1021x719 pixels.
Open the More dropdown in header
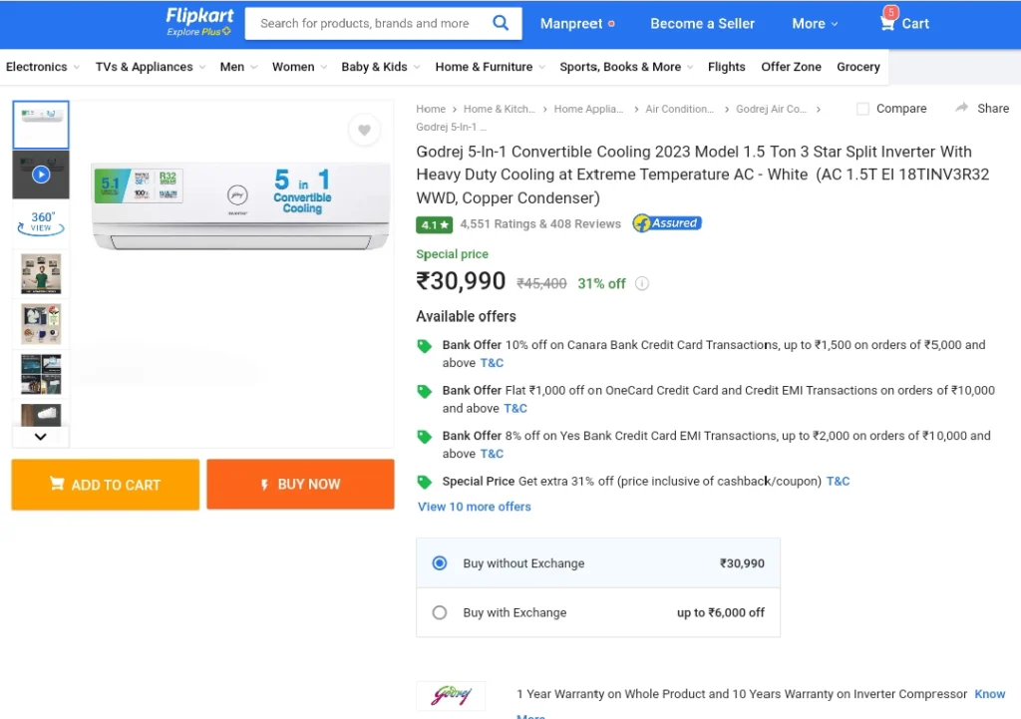tap(815, 24)
